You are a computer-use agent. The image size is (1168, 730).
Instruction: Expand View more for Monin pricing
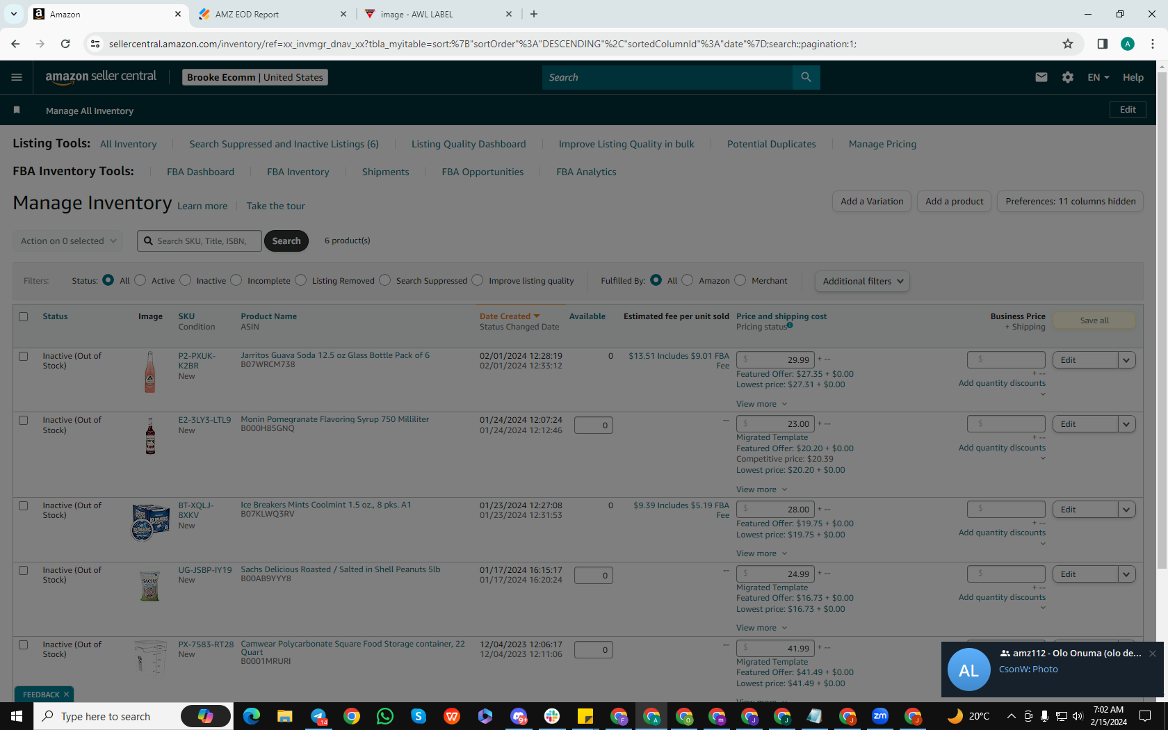[x=761, y=489]
